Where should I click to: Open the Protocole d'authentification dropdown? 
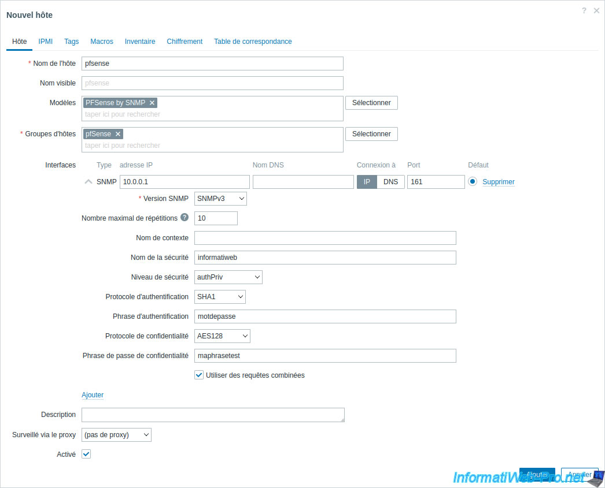tap(220, 297)
